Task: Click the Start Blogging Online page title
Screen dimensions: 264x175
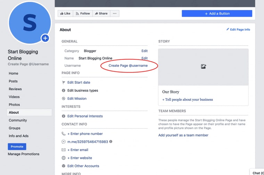Action: pyautogui.click(x=23, y=55)
